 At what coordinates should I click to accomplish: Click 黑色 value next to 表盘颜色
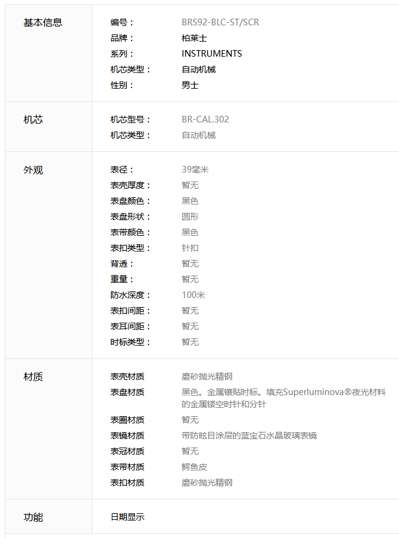190,201
